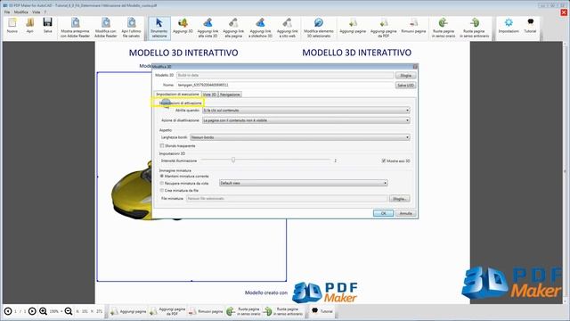Zoom out with the minus magnifier icon
The image size is (570, 321).
(x=69, y=311)
